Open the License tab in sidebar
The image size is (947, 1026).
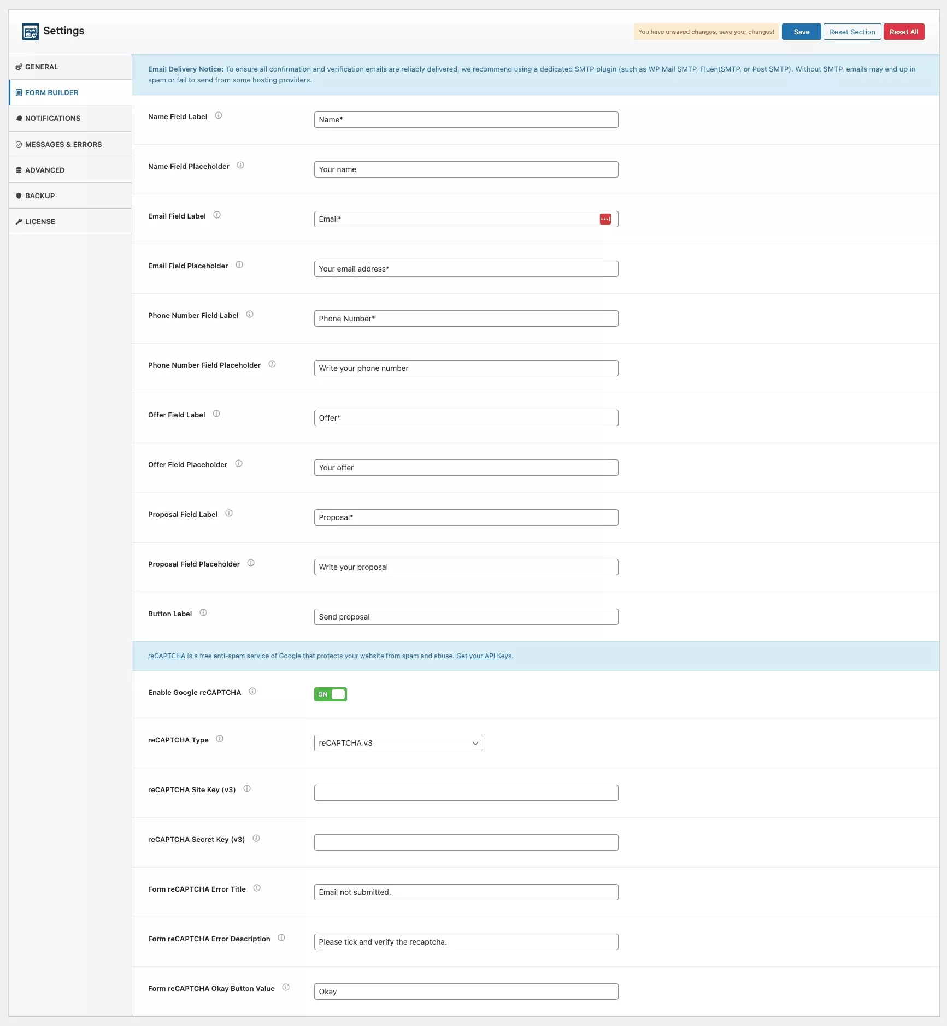point(40,222)
